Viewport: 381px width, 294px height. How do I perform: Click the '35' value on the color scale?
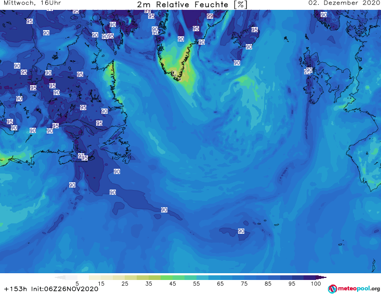coord(149,284)
